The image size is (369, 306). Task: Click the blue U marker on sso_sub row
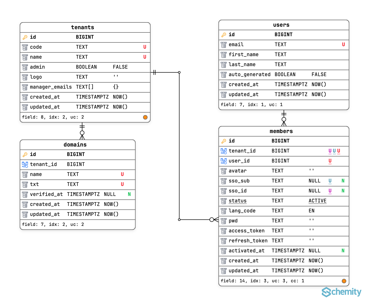tap(330, 181)
